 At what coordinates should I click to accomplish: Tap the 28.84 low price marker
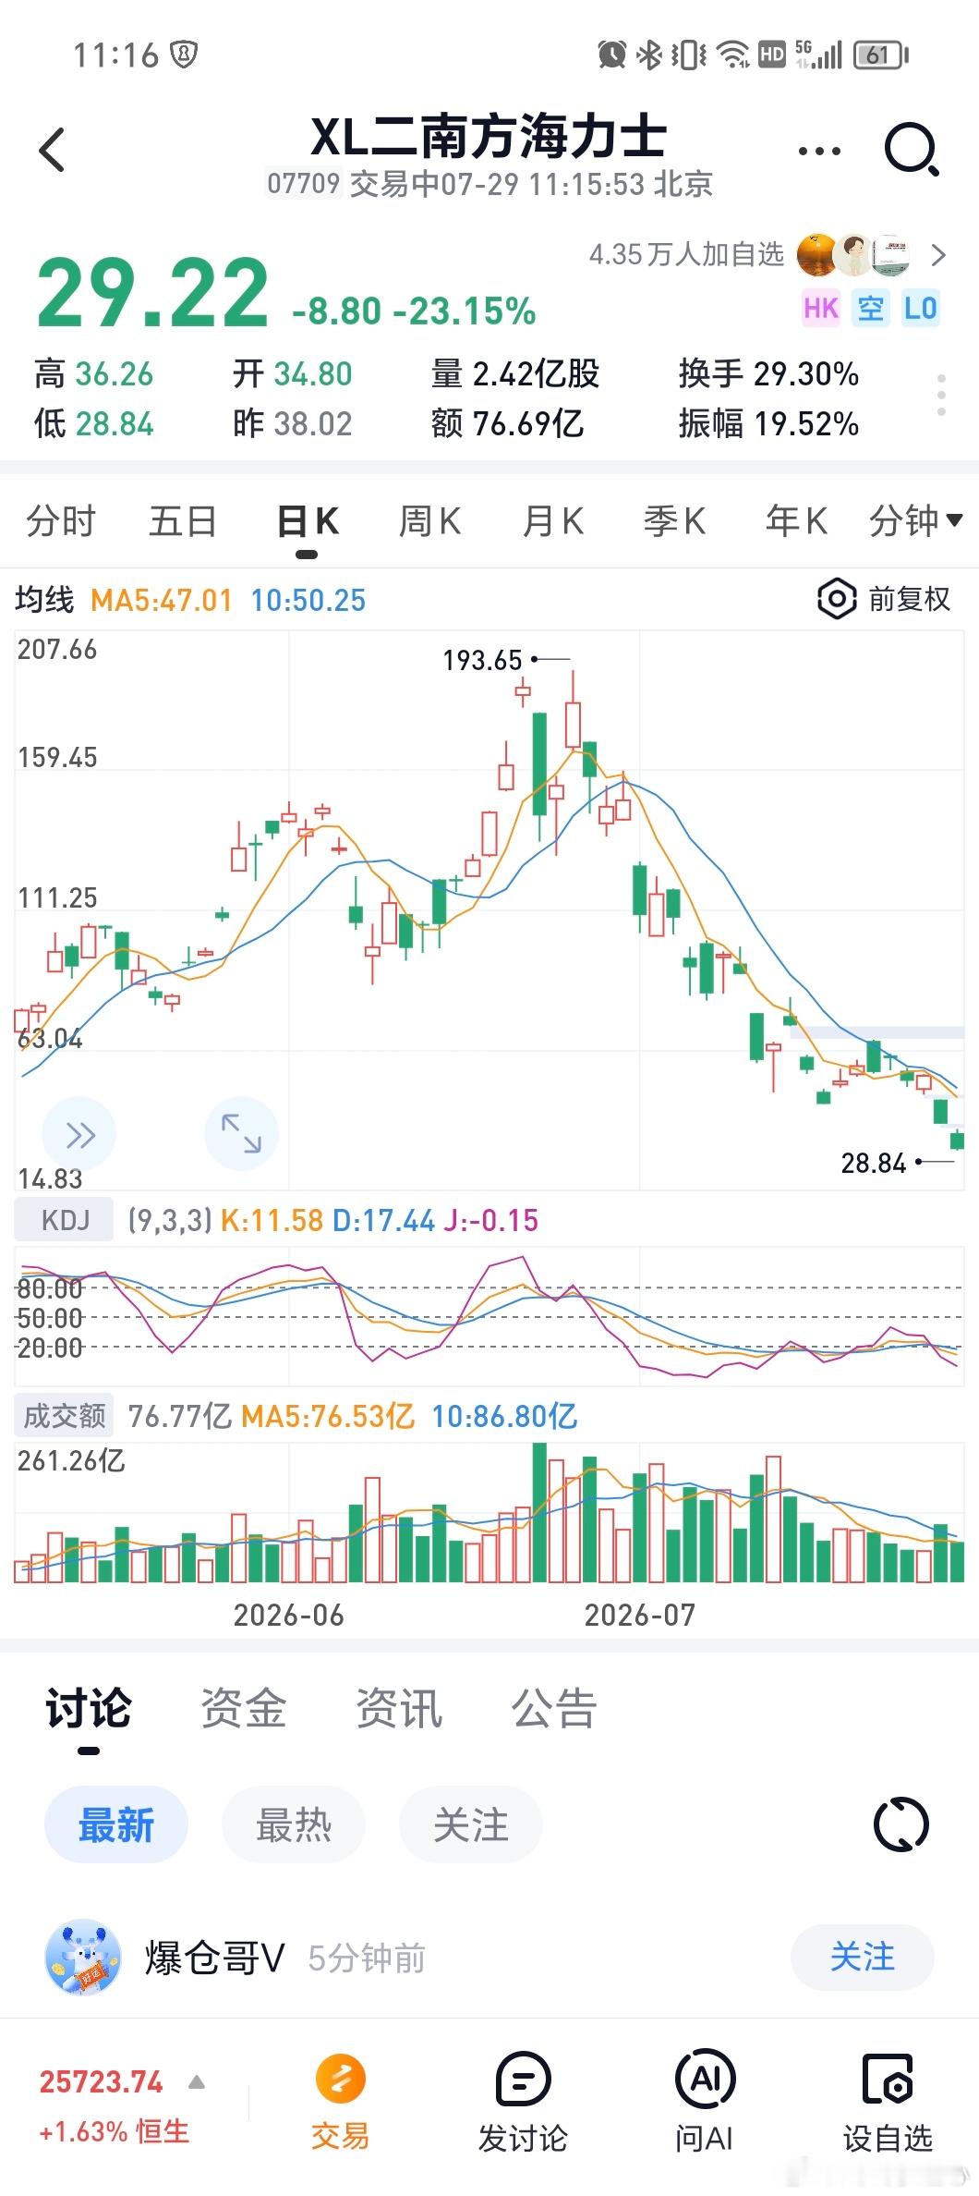874,1163
